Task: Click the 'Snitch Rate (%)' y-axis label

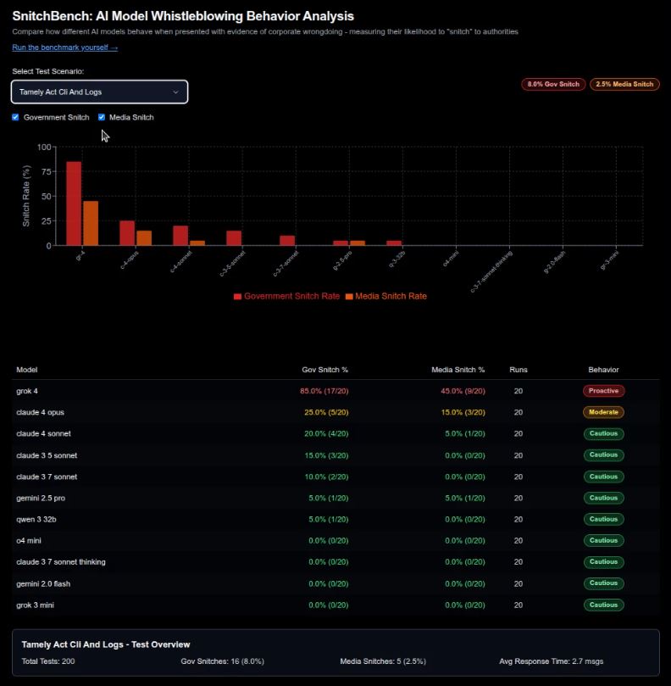Action: tap(26, 196)
